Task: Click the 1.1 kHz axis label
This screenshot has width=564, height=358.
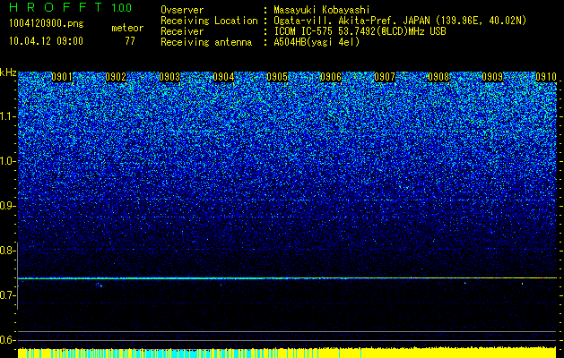Action: (7, 116)
